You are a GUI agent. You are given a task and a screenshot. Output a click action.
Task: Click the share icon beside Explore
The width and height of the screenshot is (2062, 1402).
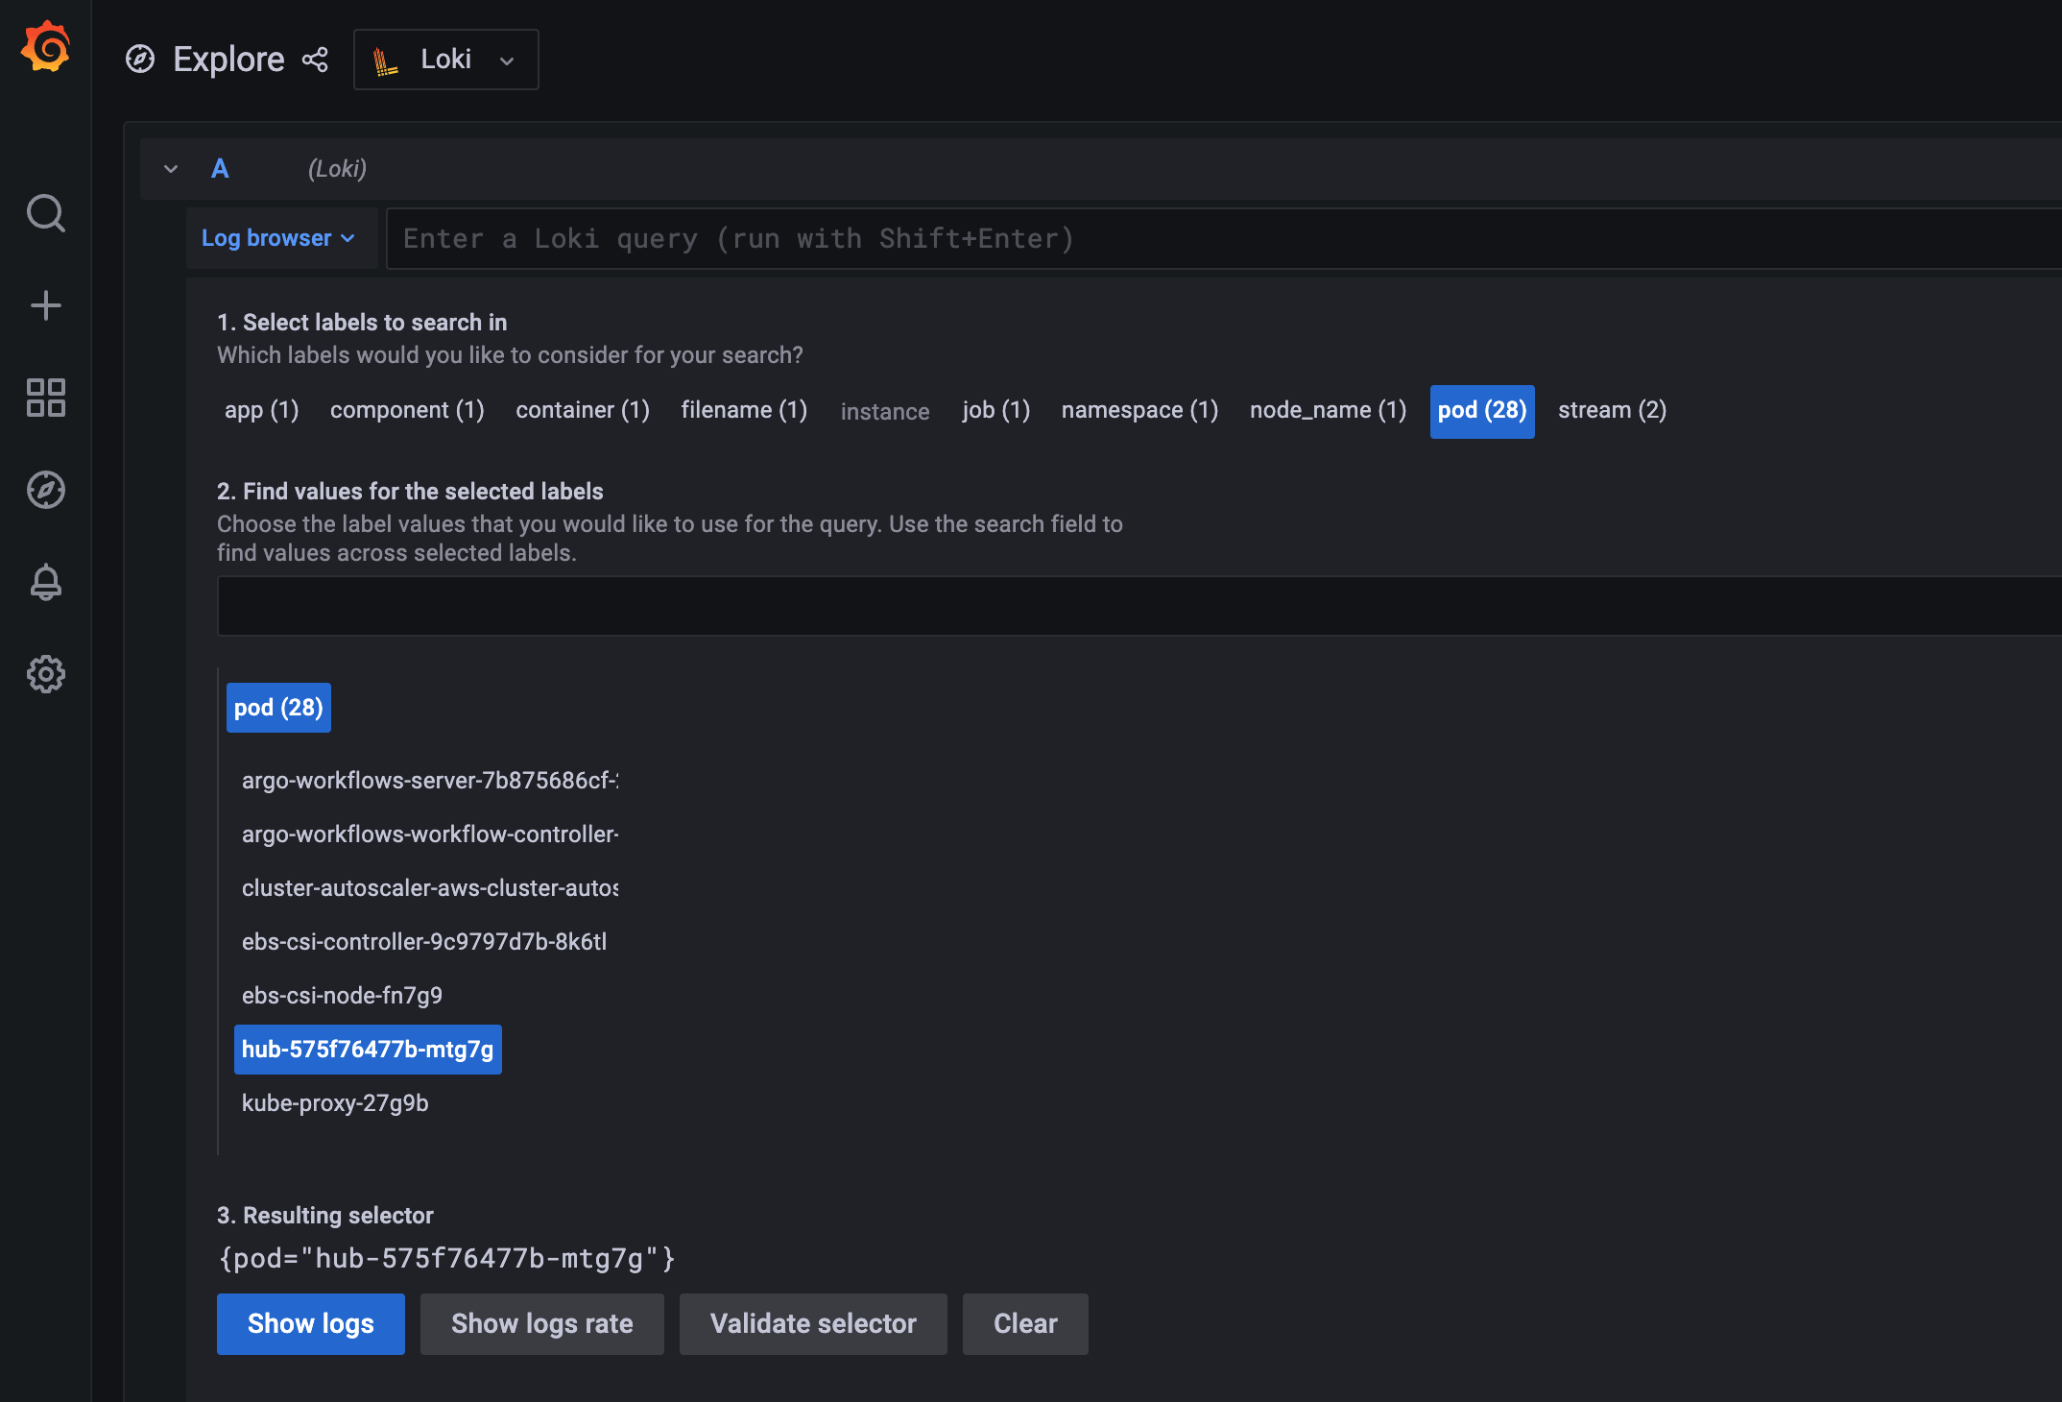[x=315, y=60]
